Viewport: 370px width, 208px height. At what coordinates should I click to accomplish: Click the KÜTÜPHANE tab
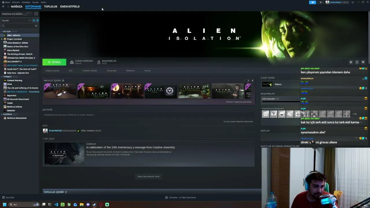(x=33, y=6)
